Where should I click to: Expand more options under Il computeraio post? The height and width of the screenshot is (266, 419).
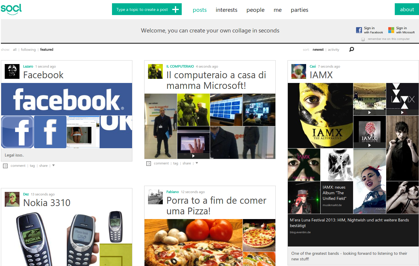tap(197, 163)
